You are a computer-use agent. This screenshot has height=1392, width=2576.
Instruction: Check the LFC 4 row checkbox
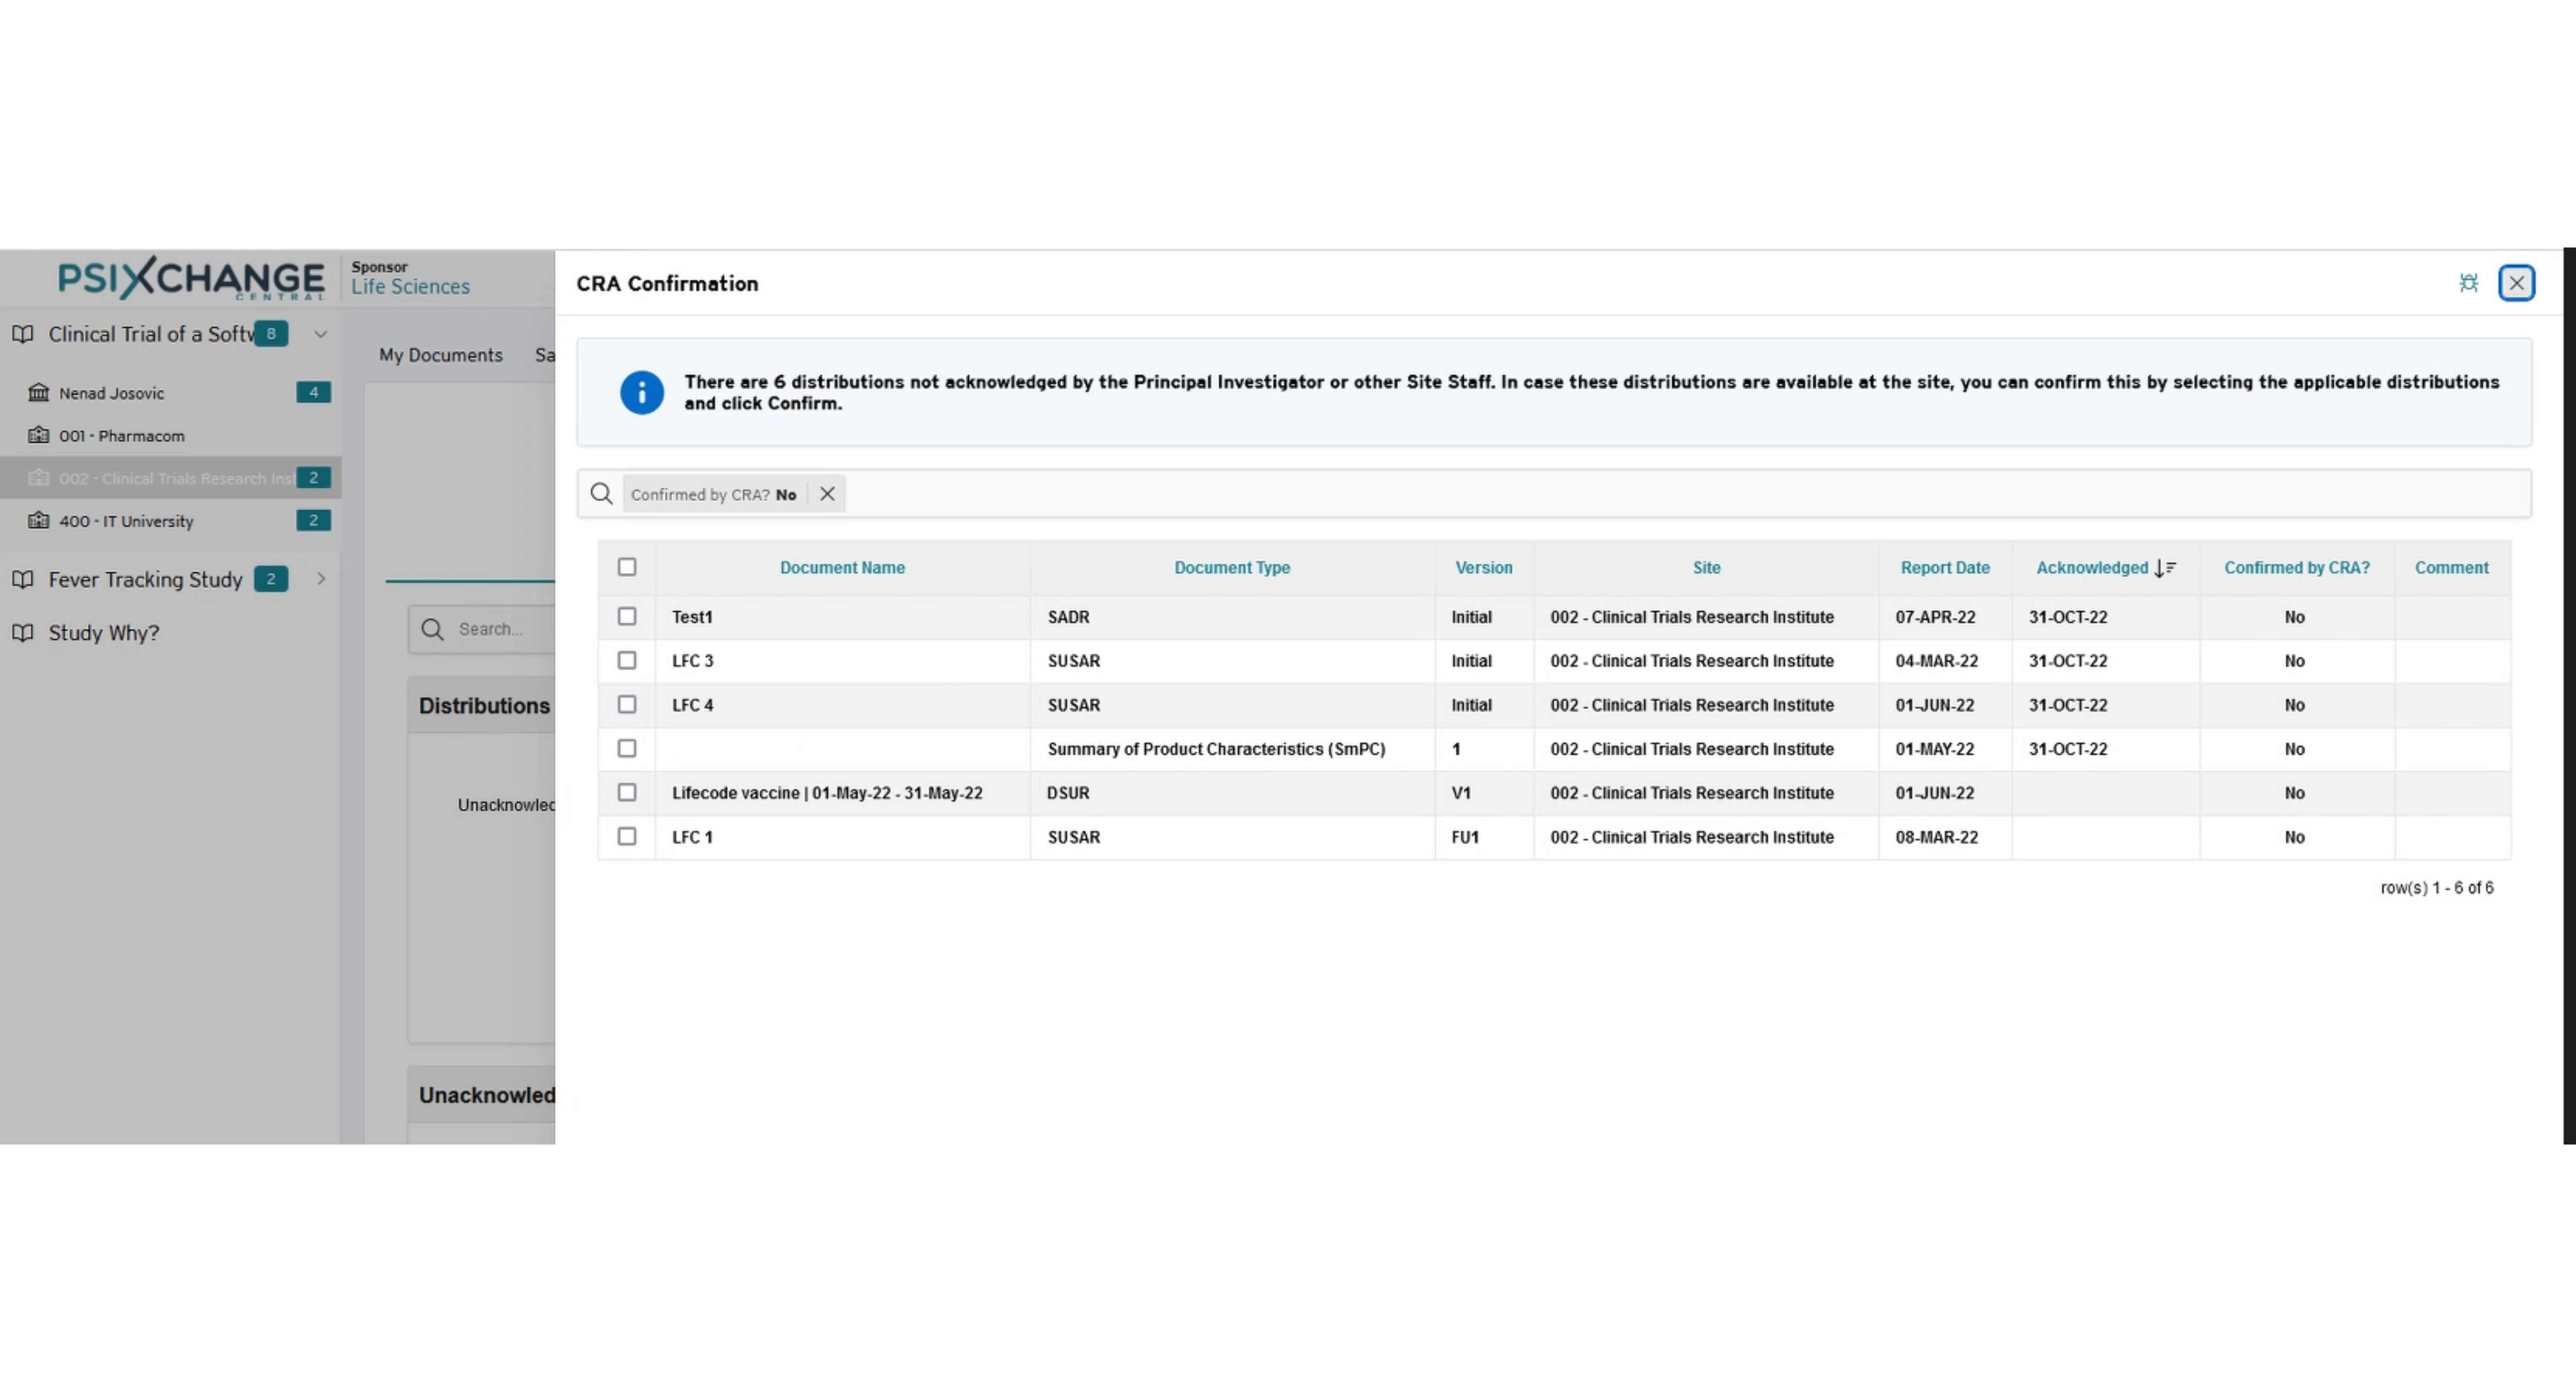coord(627,704)
